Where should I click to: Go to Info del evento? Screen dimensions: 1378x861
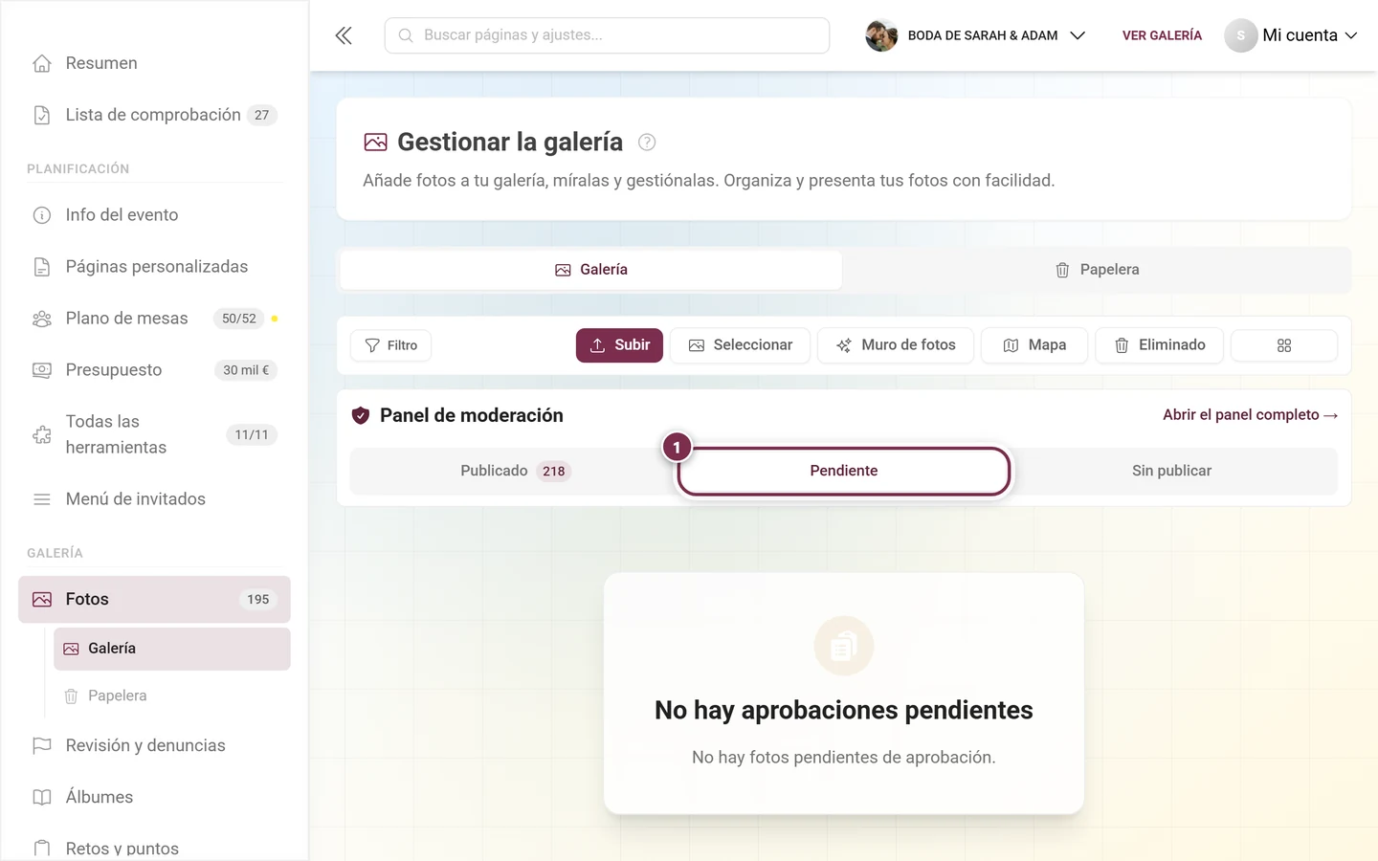(154, 215)
